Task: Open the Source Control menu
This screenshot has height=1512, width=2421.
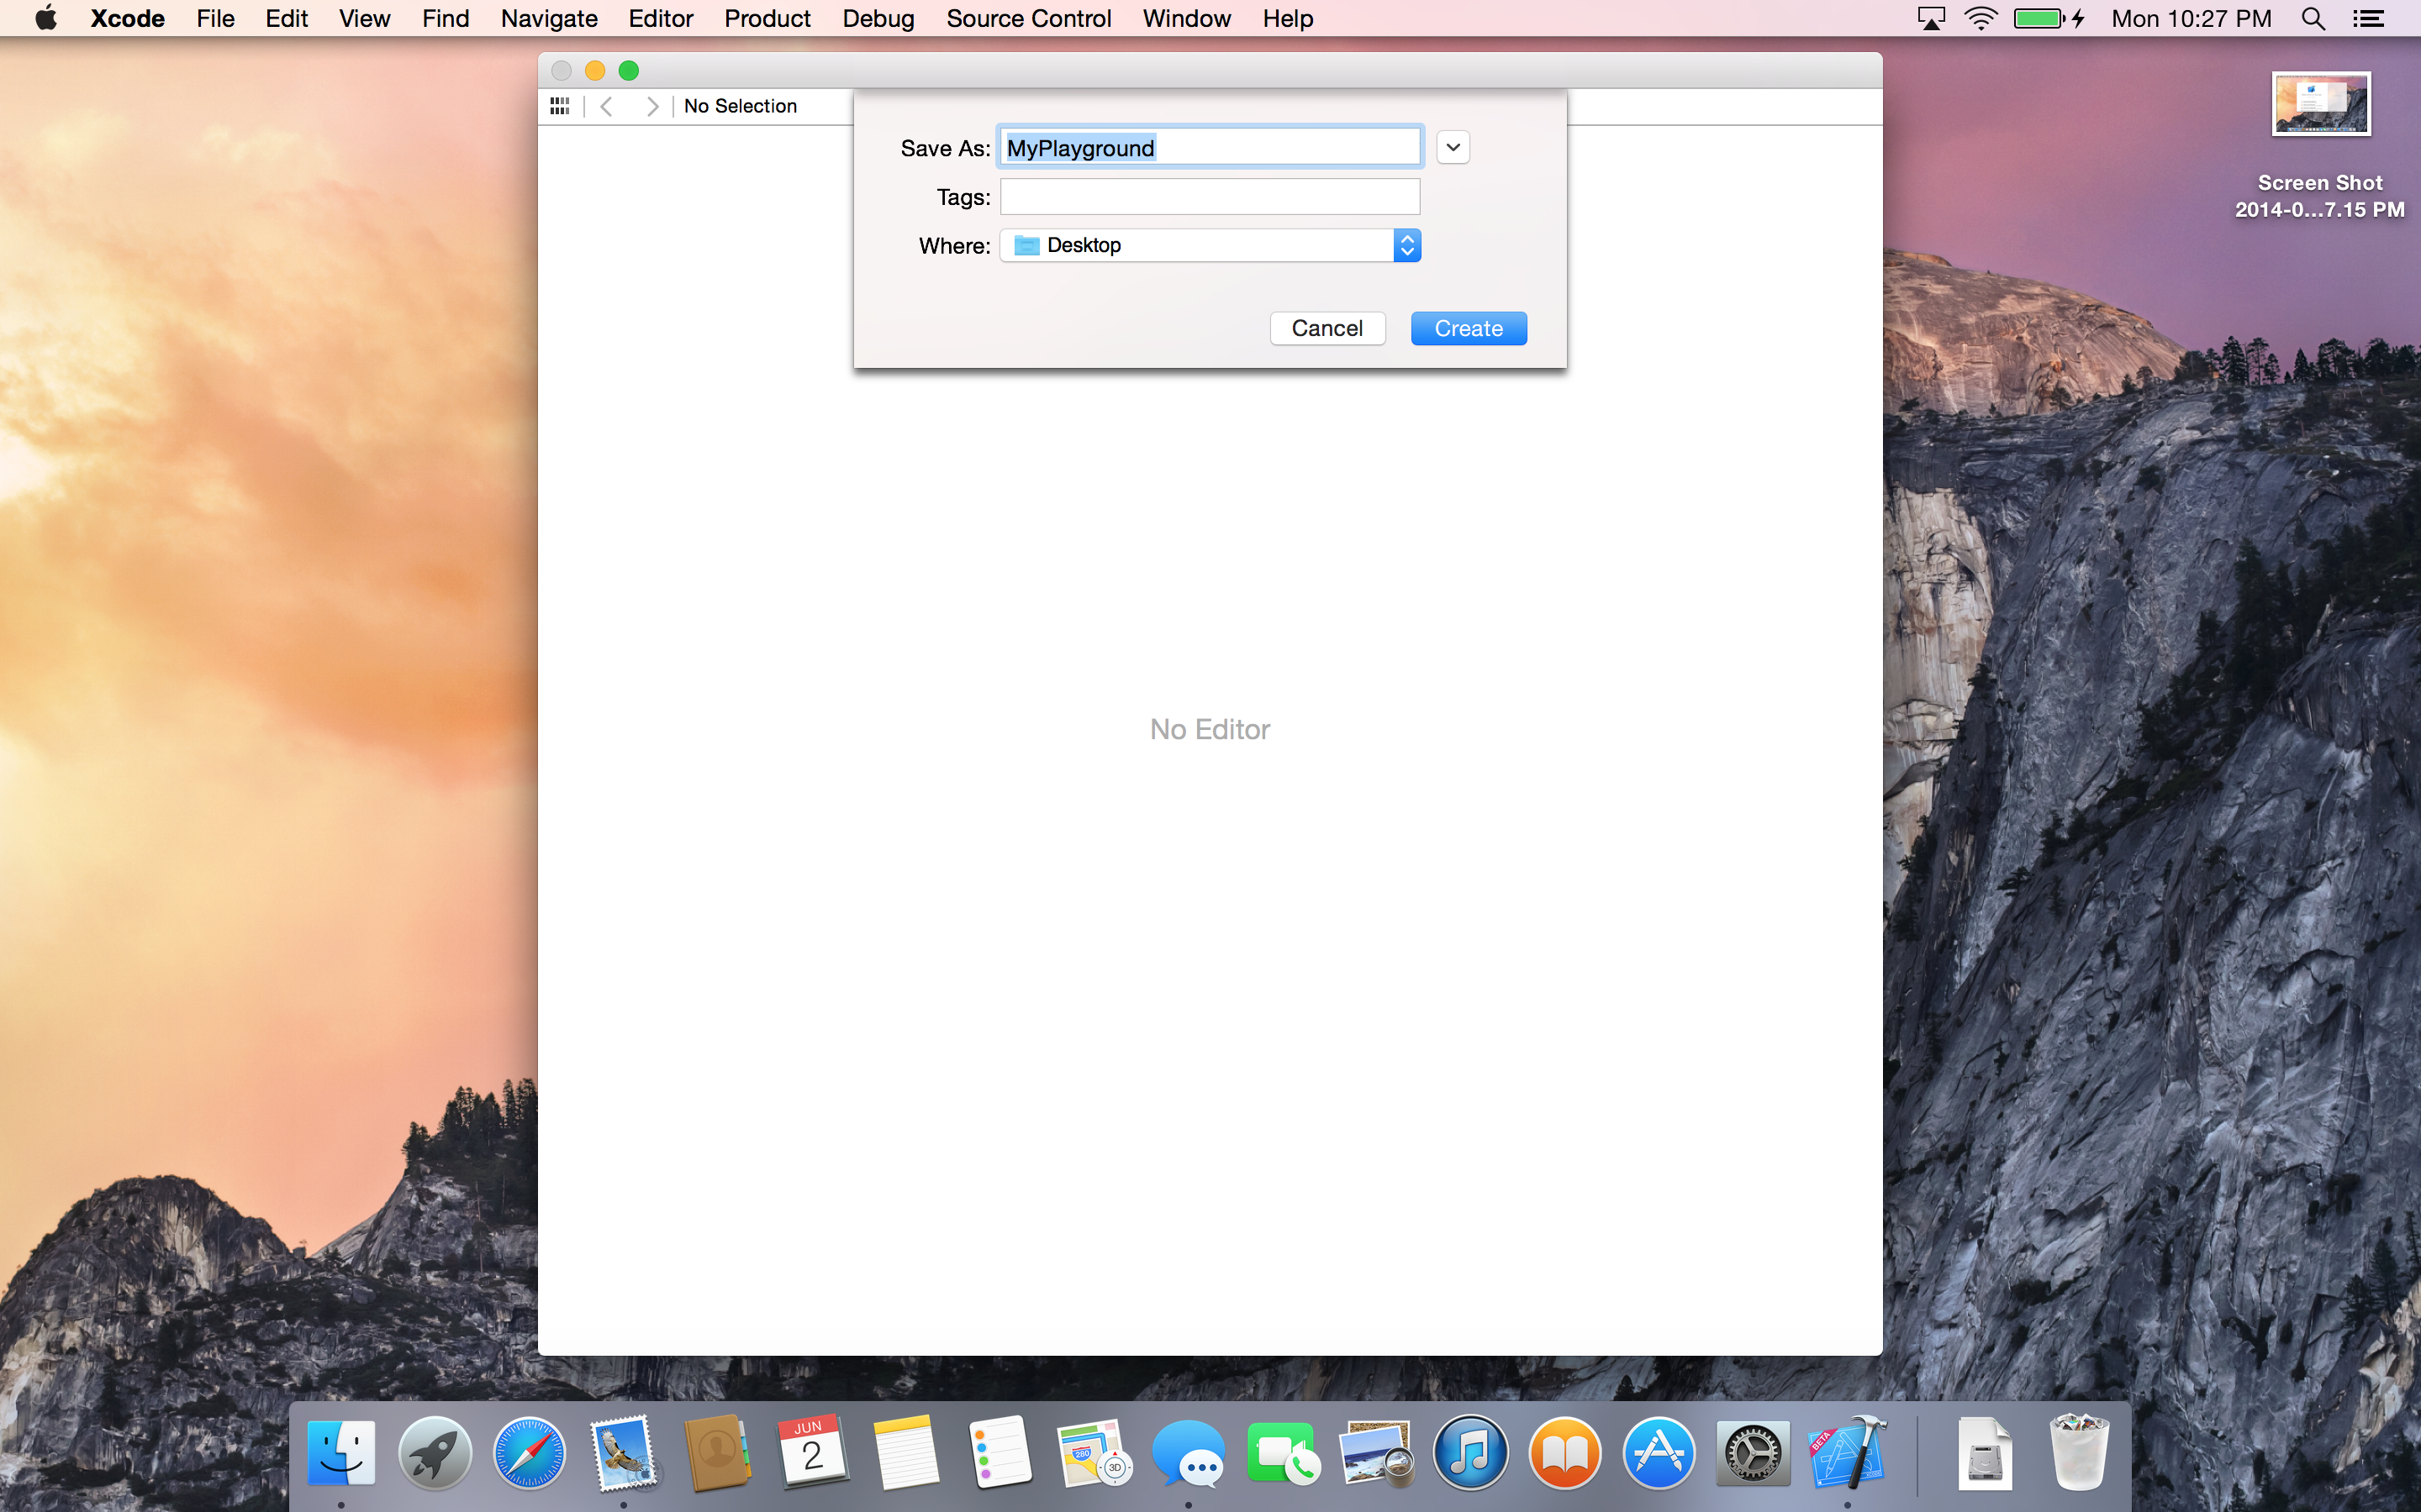Action: 1028,19
